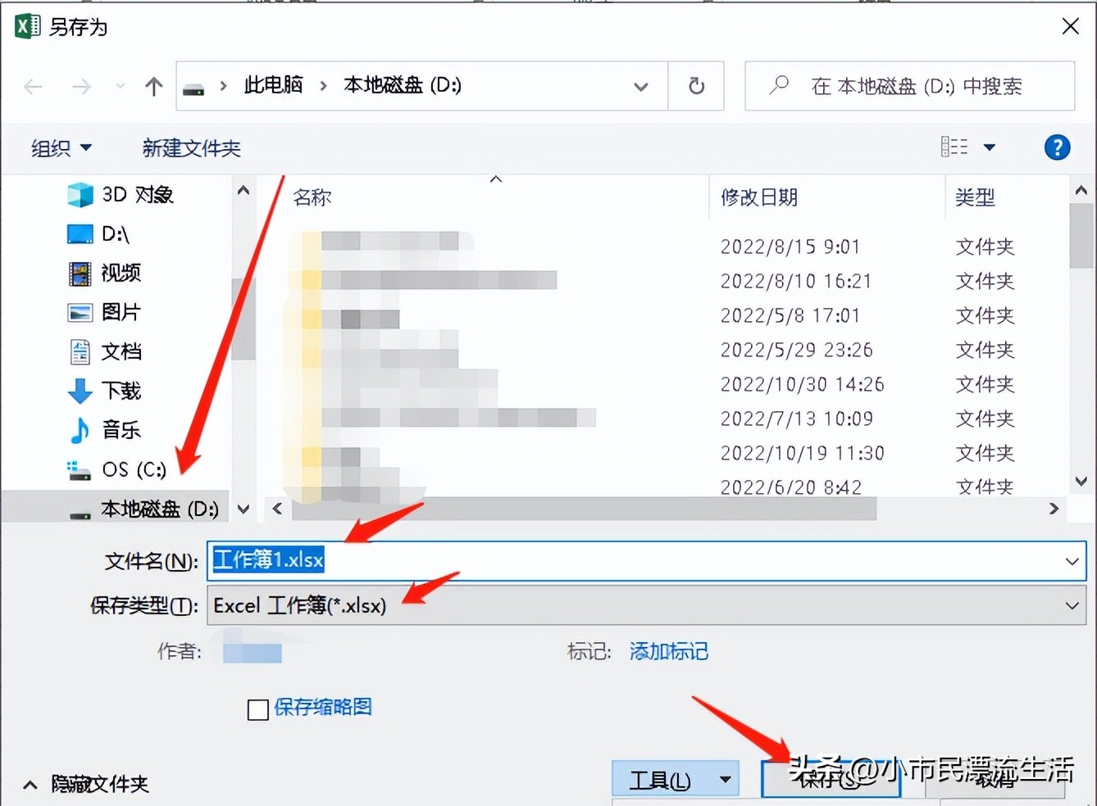This screenshot has width=1097, height=806.
Task: Refresh the current folder view
Action: tap(695, 86)
